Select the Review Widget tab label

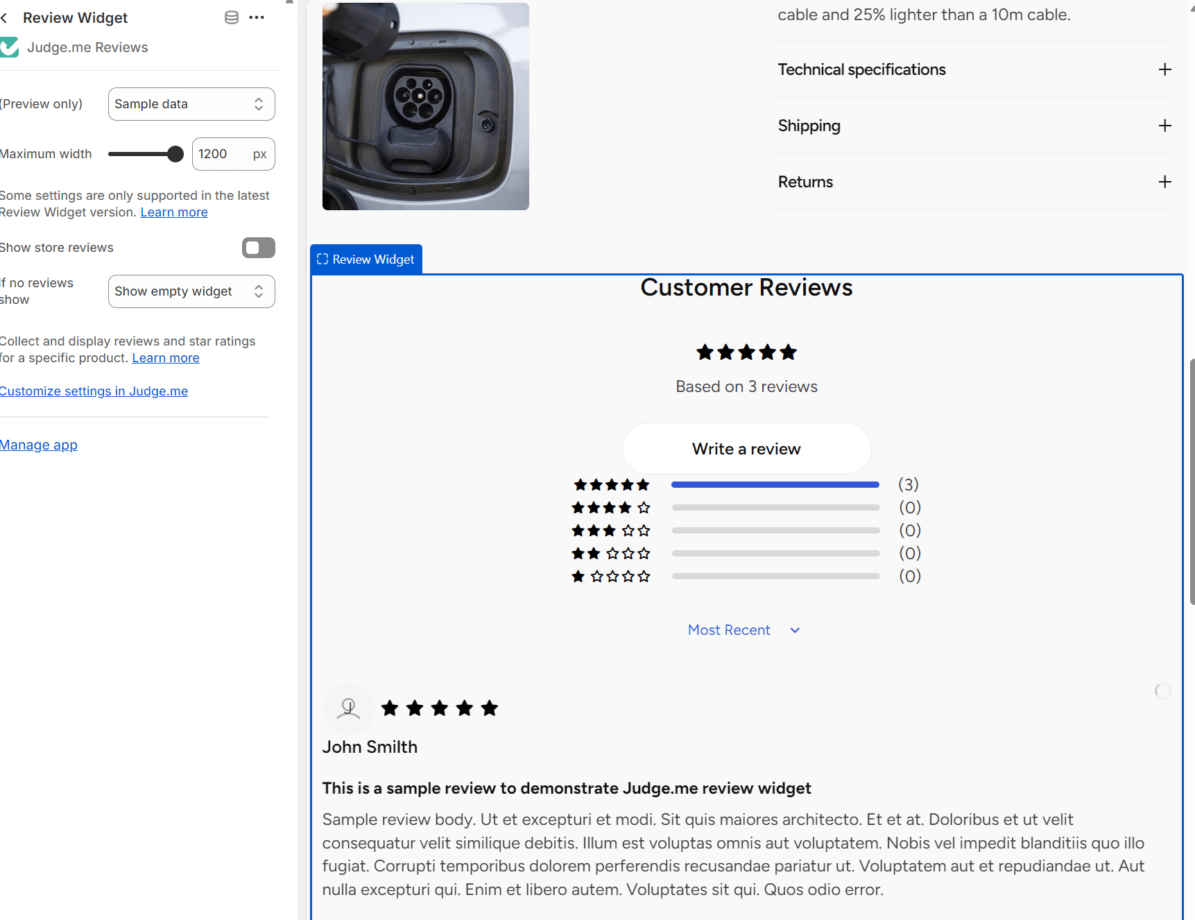pyautogui.click(x=374, y=259)
